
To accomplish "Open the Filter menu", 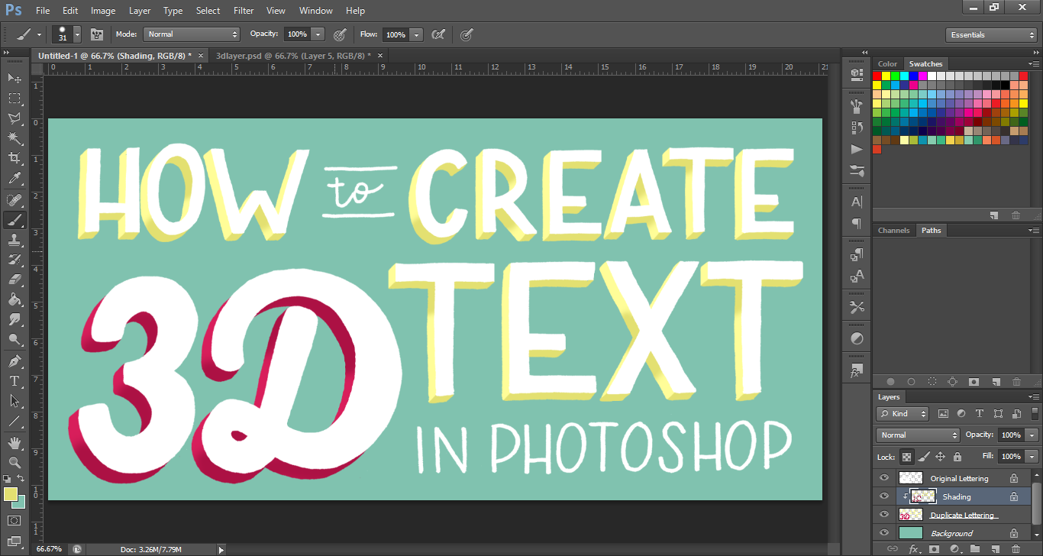I will pos(244,11).
